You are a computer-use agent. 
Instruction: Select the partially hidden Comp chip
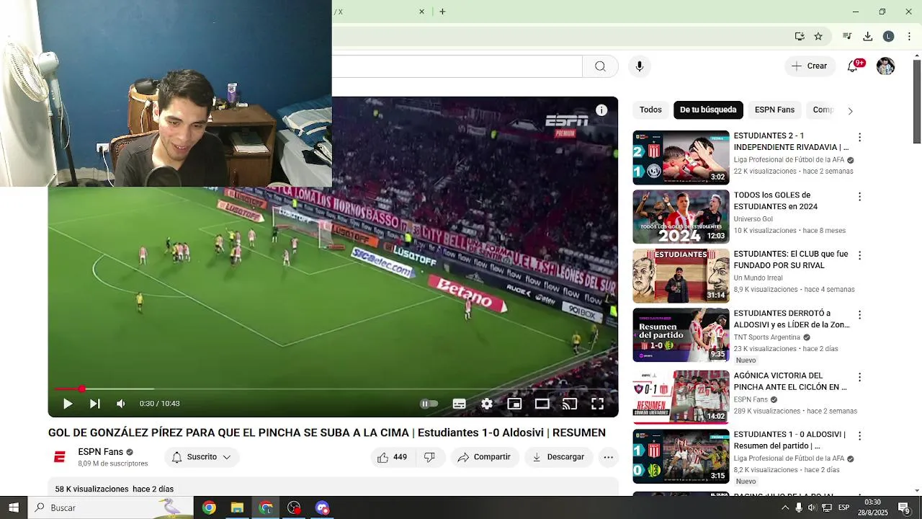click(x=823, y=110)
